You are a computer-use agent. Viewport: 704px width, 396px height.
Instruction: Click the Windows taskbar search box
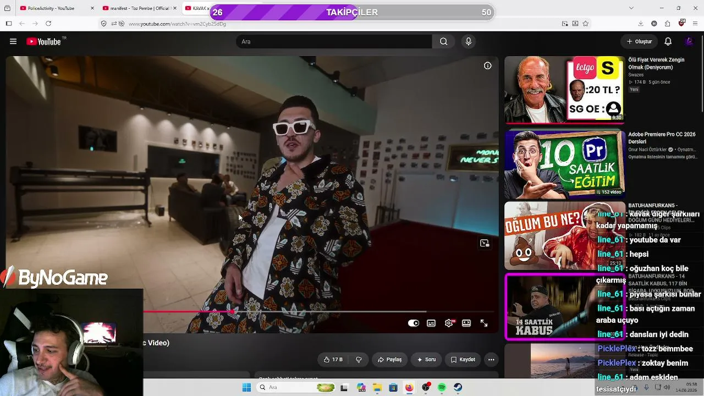tap(296, 388)
